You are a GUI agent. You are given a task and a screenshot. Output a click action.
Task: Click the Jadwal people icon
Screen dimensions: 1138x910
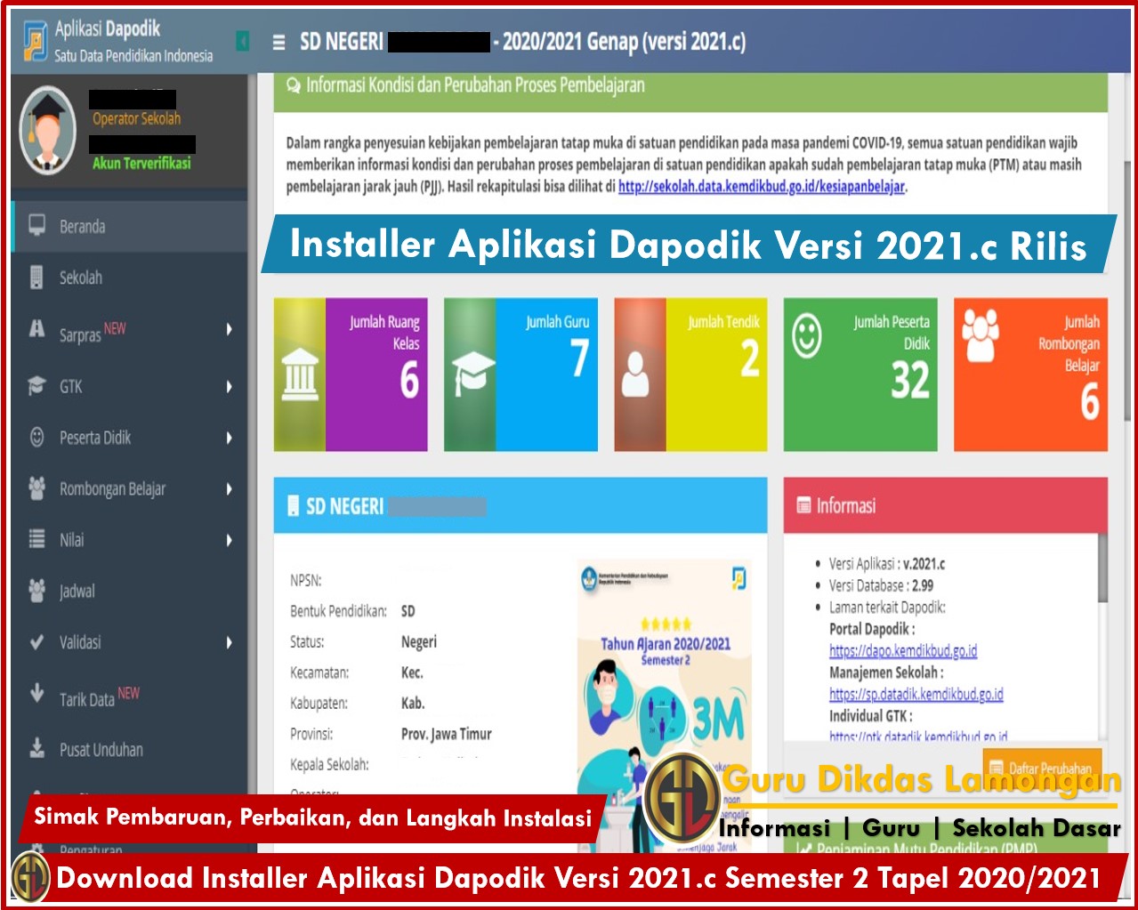[36, 590]
